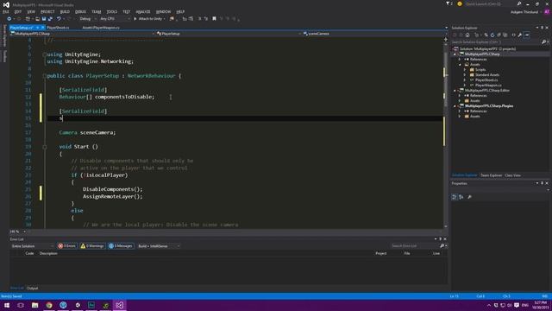
Task: Open File Explorer from the taskbar
Action: (x=34, y=305)
